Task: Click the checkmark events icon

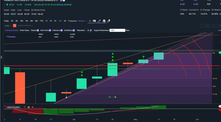Action: [x=104, y=21]
